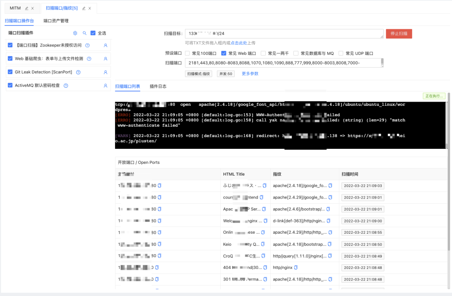Focus the 扫描端口 ports input field
Image resolution: width=452 pixels, height=296 pixels.
pos(284,63)
